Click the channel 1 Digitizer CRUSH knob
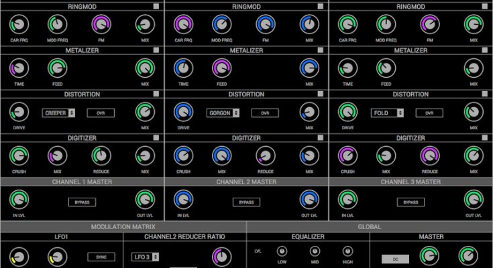The height and width of the screenshot is (268, 493). click(19, 155)
